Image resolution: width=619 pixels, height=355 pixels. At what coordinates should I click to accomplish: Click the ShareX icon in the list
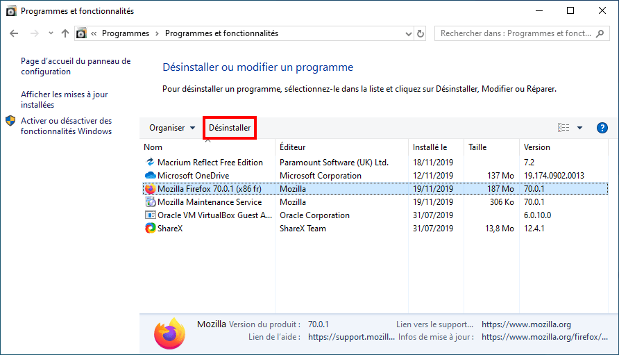pos(150,228)
